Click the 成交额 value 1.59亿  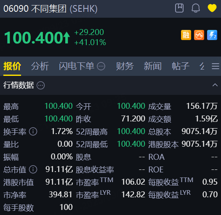click(x=206, y=119)
